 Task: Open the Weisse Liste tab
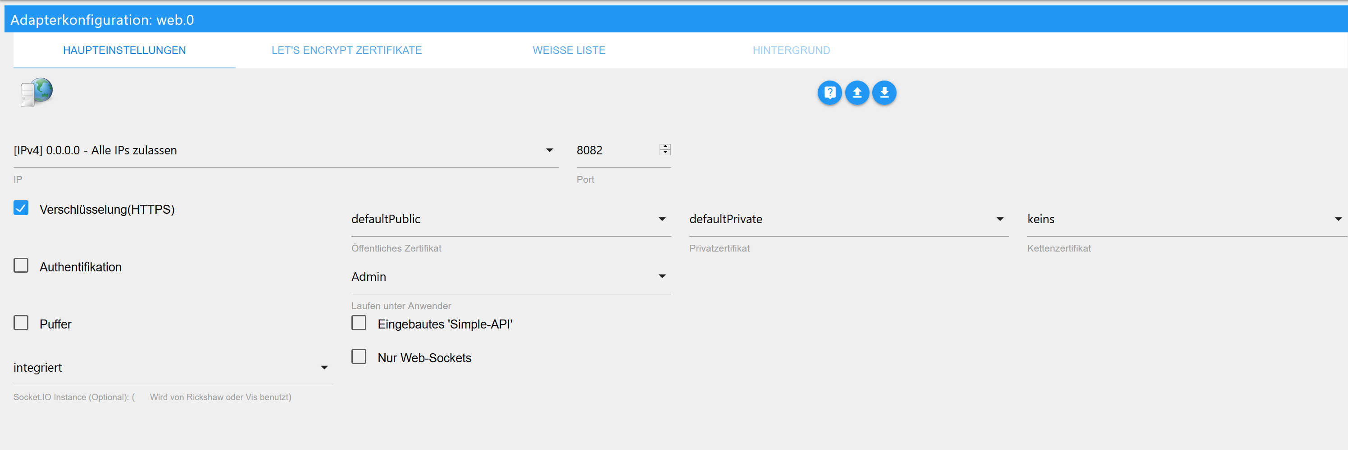point(569,51)
